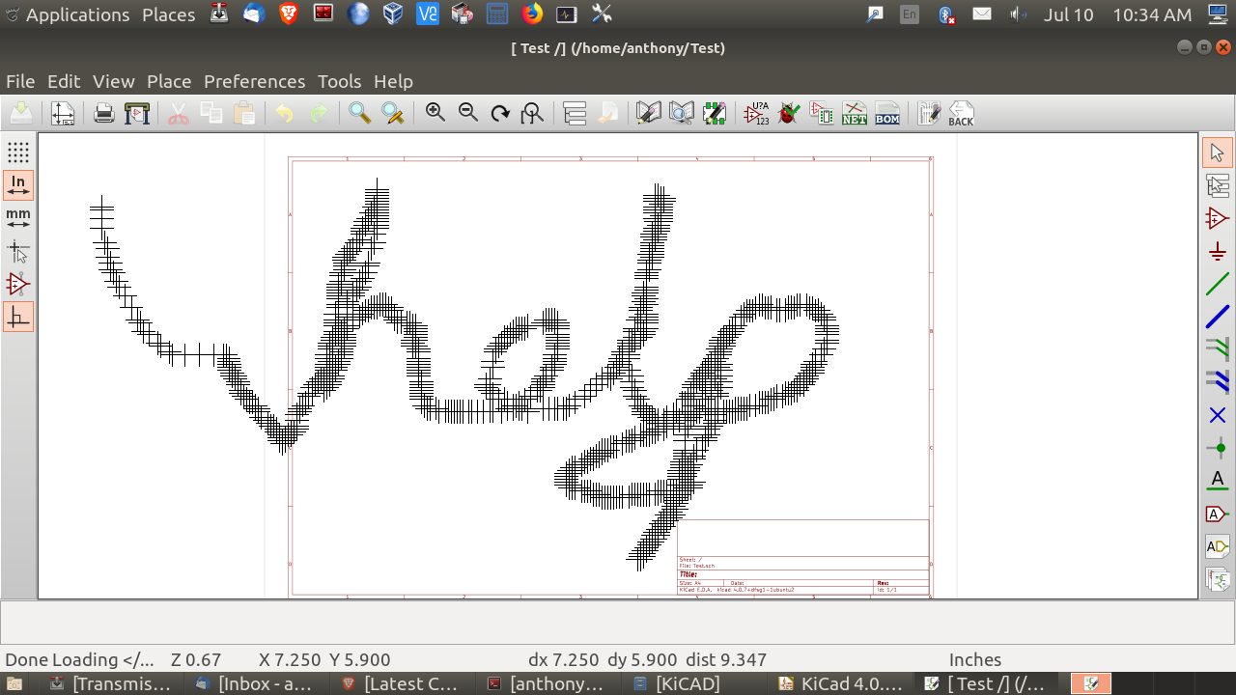Click the BACK import footprint icon

pyautogui.click(x=961, y=114)
